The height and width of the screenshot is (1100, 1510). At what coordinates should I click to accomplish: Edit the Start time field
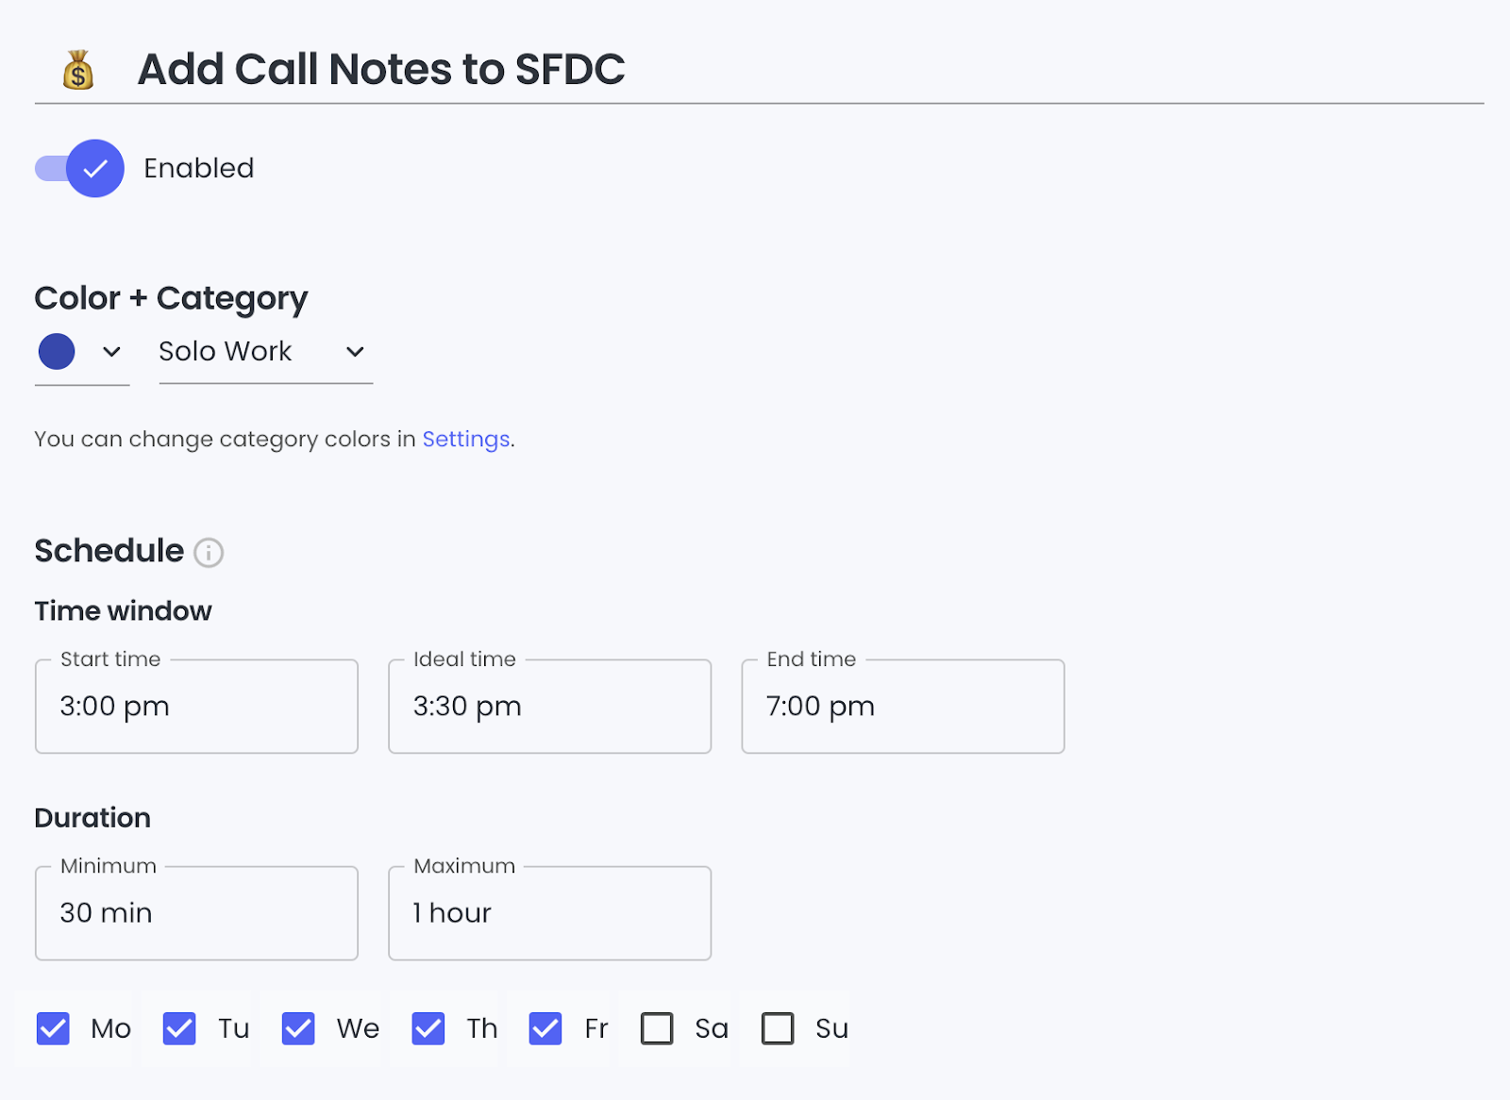[196, 706]
